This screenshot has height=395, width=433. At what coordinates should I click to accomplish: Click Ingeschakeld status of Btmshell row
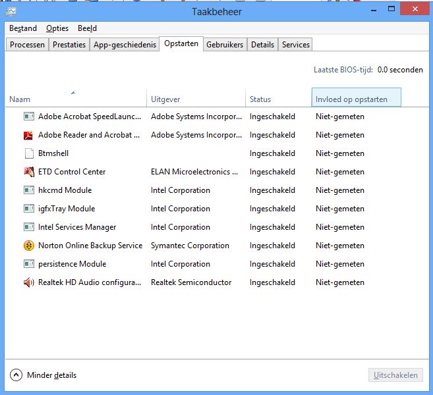[272, 153]
